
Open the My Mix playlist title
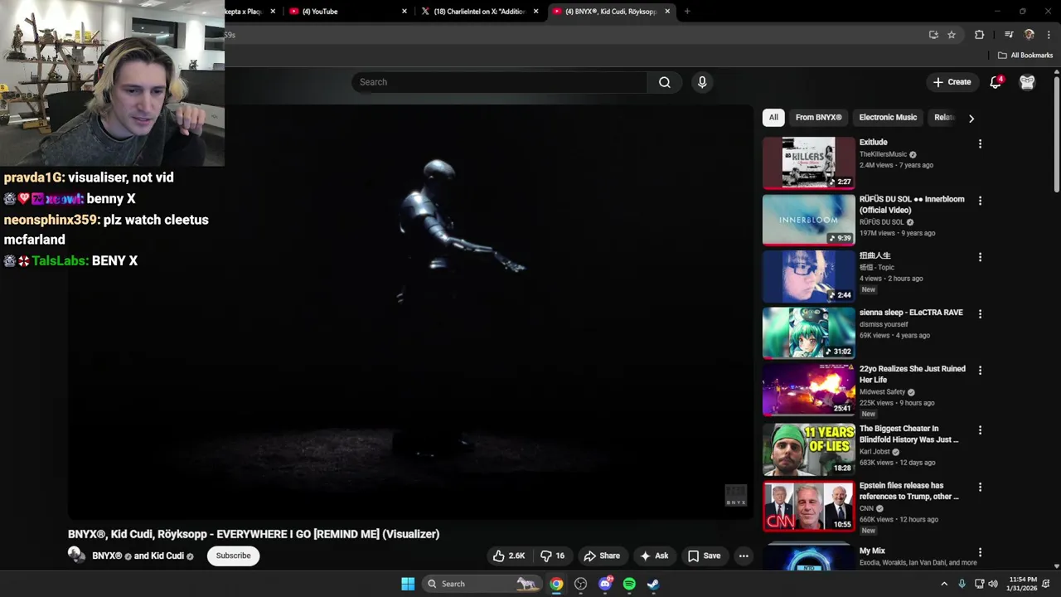point(872,551)
